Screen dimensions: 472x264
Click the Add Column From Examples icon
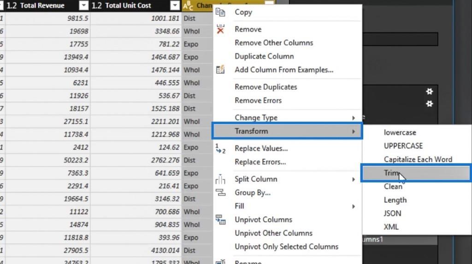[220, 70]
